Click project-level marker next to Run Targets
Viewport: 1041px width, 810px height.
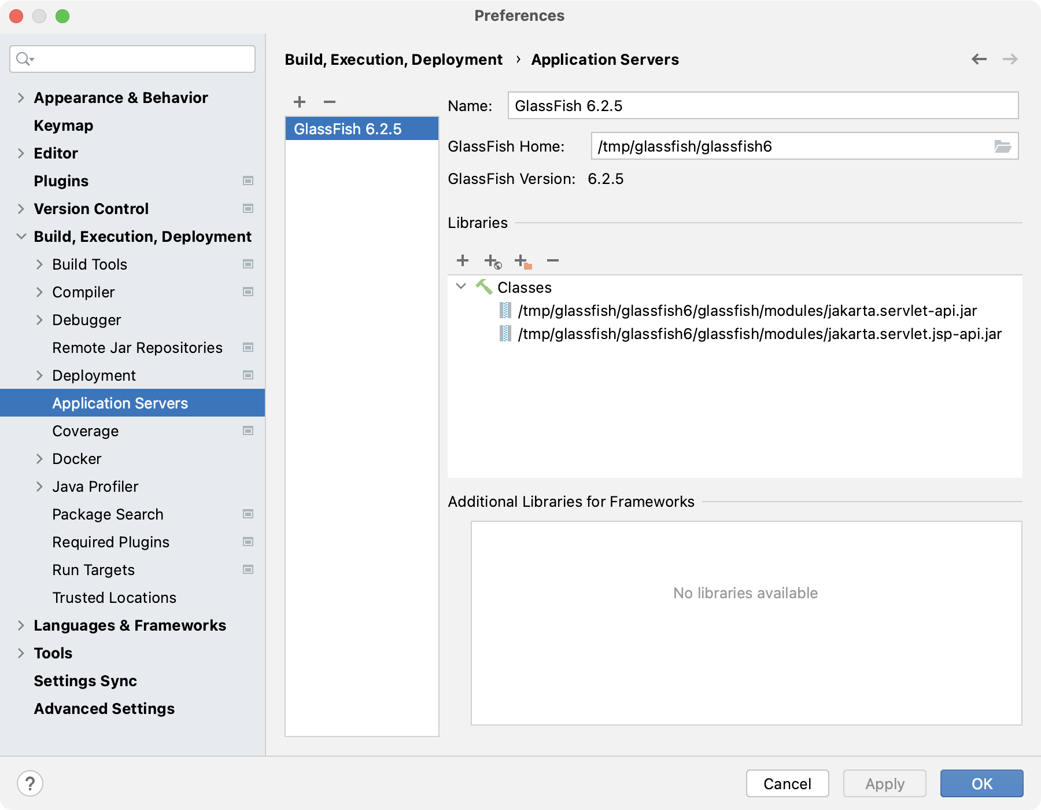[x=248, y=570]
